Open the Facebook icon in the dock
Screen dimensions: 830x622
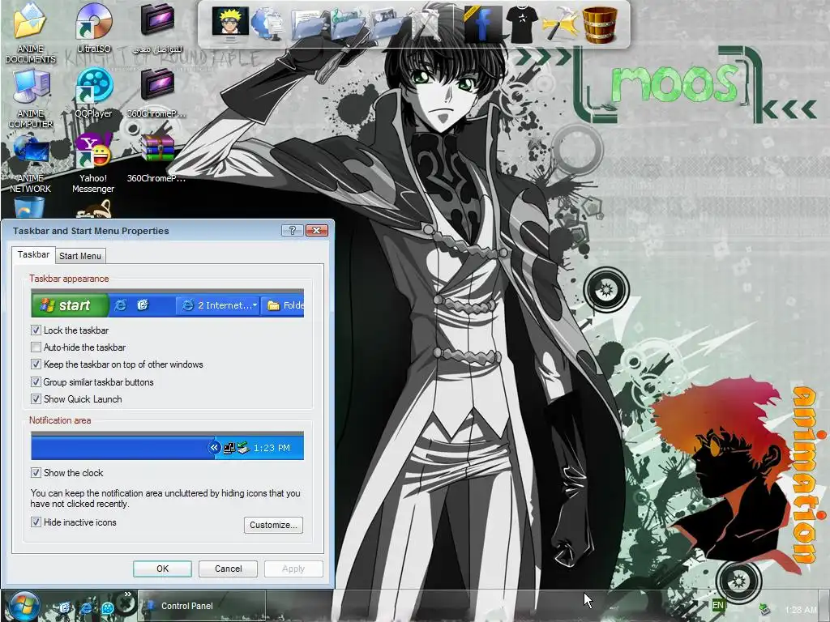click(x=481, y=24)
